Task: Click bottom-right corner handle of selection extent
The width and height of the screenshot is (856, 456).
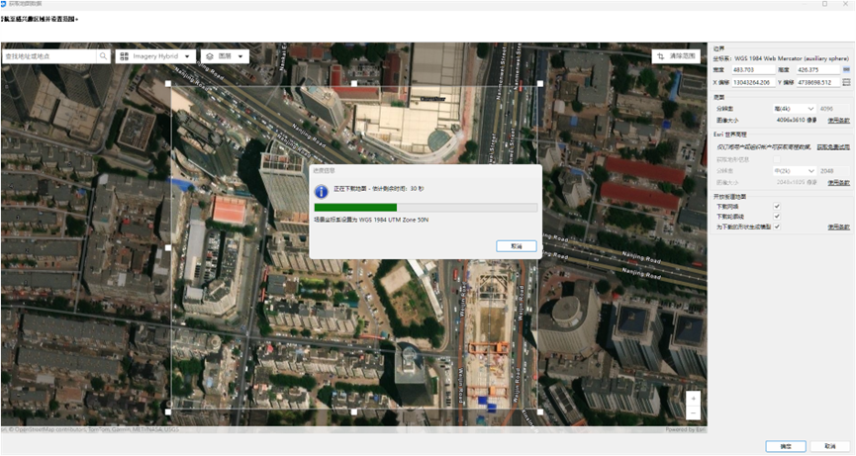Action: pyautogui.click(x=540, y=411)
